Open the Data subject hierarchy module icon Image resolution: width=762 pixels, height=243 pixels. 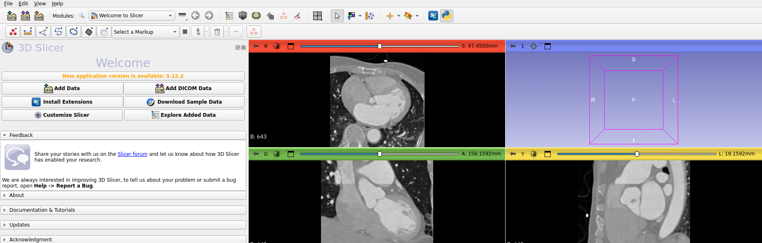pos(230,16)
